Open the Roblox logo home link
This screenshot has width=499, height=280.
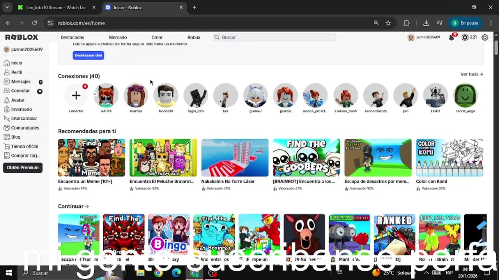(21, 37)
